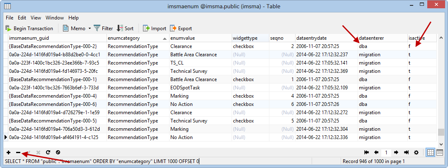
Task: Open the File menu
Action: 10,18
